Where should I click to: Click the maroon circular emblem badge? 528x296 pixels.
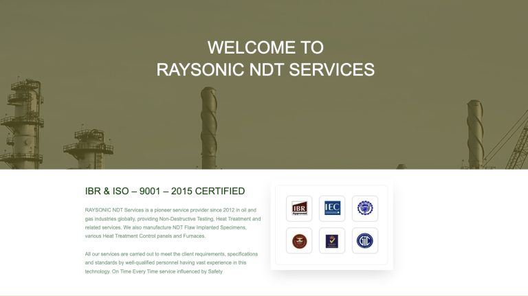click(299, 240)
